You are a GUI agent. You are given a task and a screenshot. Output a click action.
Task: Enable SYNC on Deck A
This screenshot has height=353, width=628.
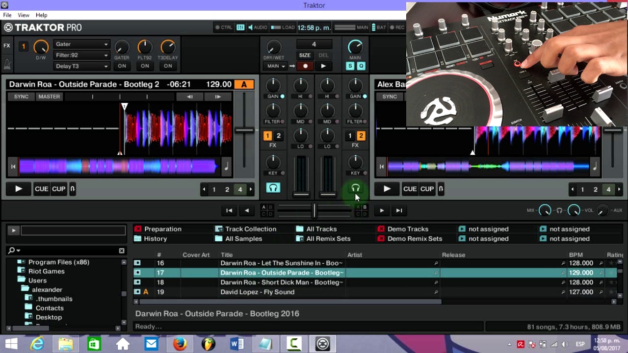point(21,97)
